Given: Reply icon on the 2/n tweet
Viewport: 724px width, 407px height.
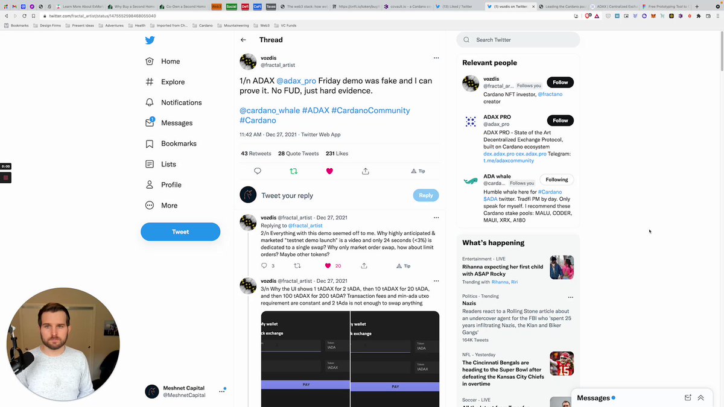Looking at the screenshot, I should tap(264, 266).
